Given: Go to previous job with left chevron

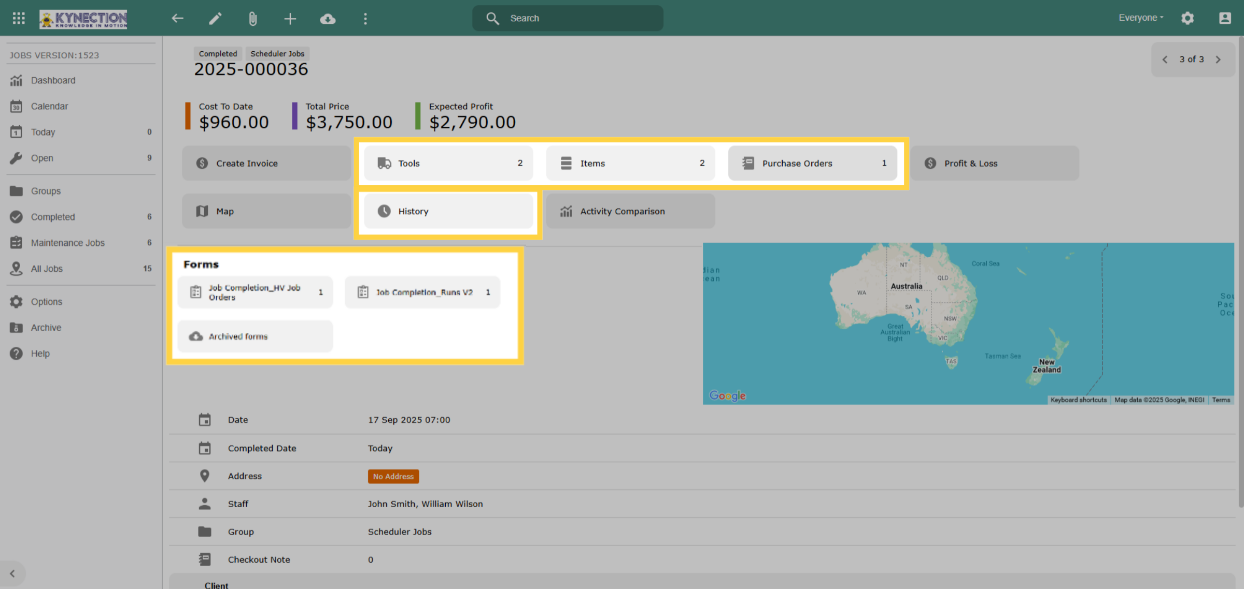Looking at the screenshot, I should (x=1165, y=60).
